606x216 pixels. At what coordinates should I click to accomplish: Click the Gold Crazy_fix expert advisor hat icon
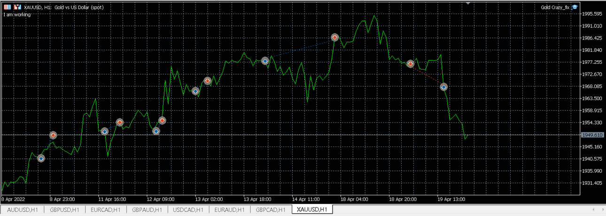575,8
